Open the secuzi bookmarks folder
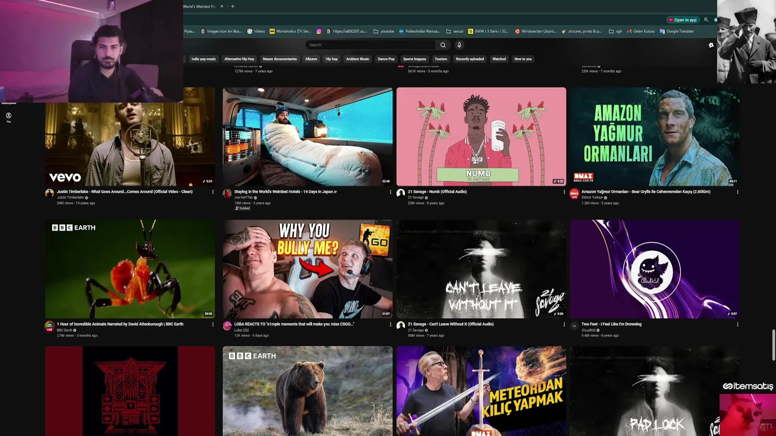776x436 pixels. (455, 31)
